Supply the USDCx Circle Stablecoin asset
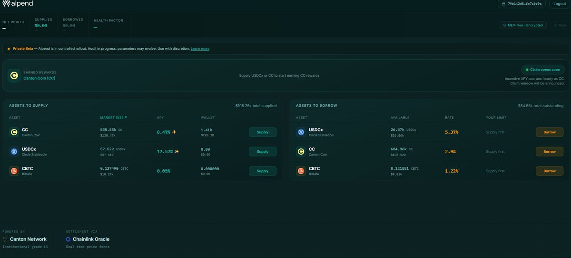This screenshot has height=258, width=571. 263,152
